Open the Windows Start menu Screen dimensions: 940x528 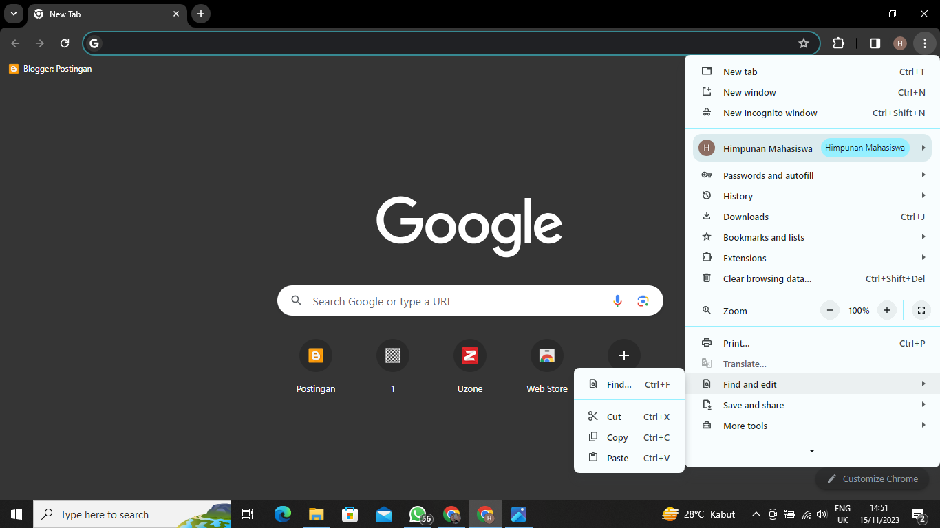[x=17, y=514]
